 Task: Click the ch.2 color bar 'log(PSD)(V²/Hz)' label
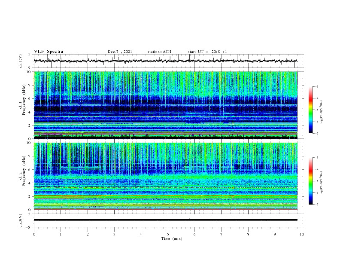321,183
